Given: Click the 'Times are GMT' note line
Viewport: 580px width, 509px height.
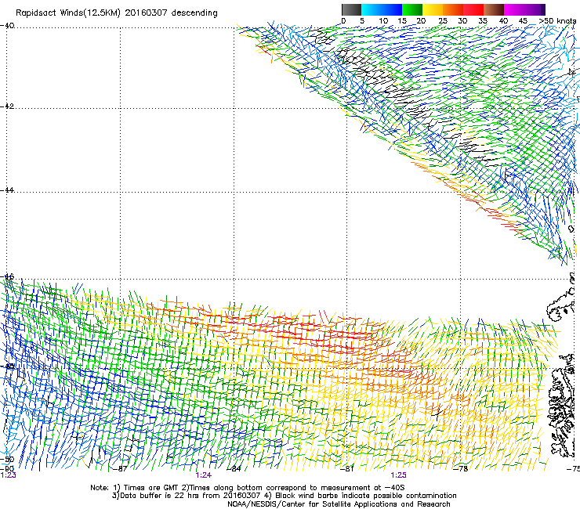Looking at the screenshot, I should pos(248,488).
